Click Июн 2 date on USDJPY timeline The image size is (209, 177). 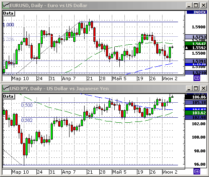(170, 172)
